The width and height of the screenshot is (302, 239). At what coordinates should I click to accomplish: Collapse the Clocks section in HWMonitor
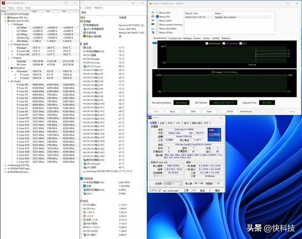pyautogui.click(x=8, y=81)
